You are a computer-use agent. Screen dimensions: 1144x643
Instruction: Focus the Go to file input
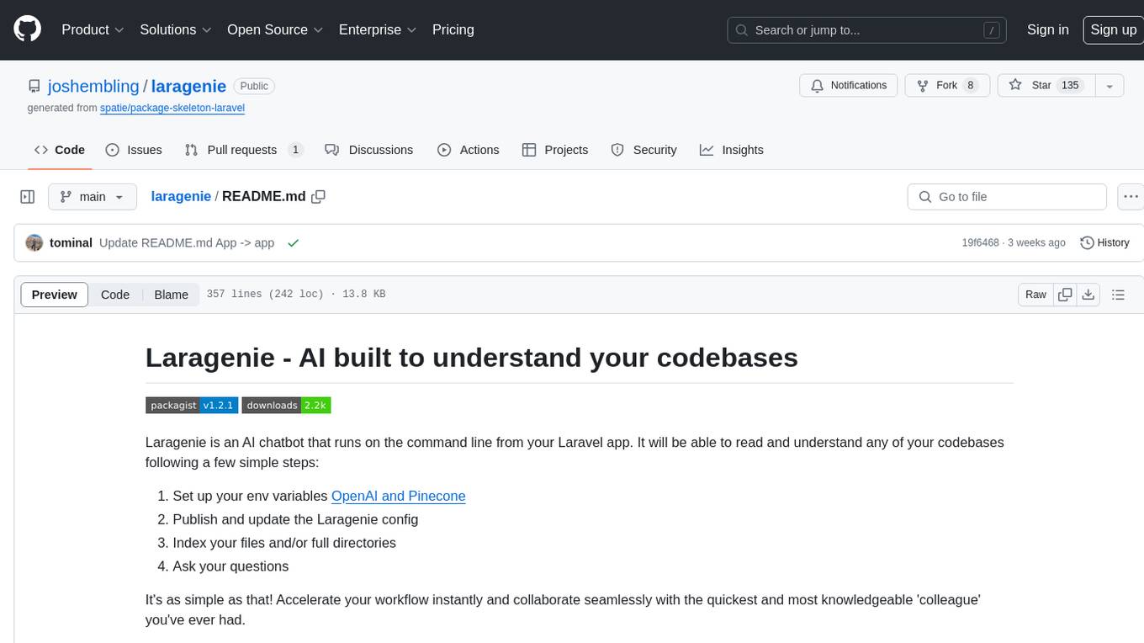(x=1007, y=197)
